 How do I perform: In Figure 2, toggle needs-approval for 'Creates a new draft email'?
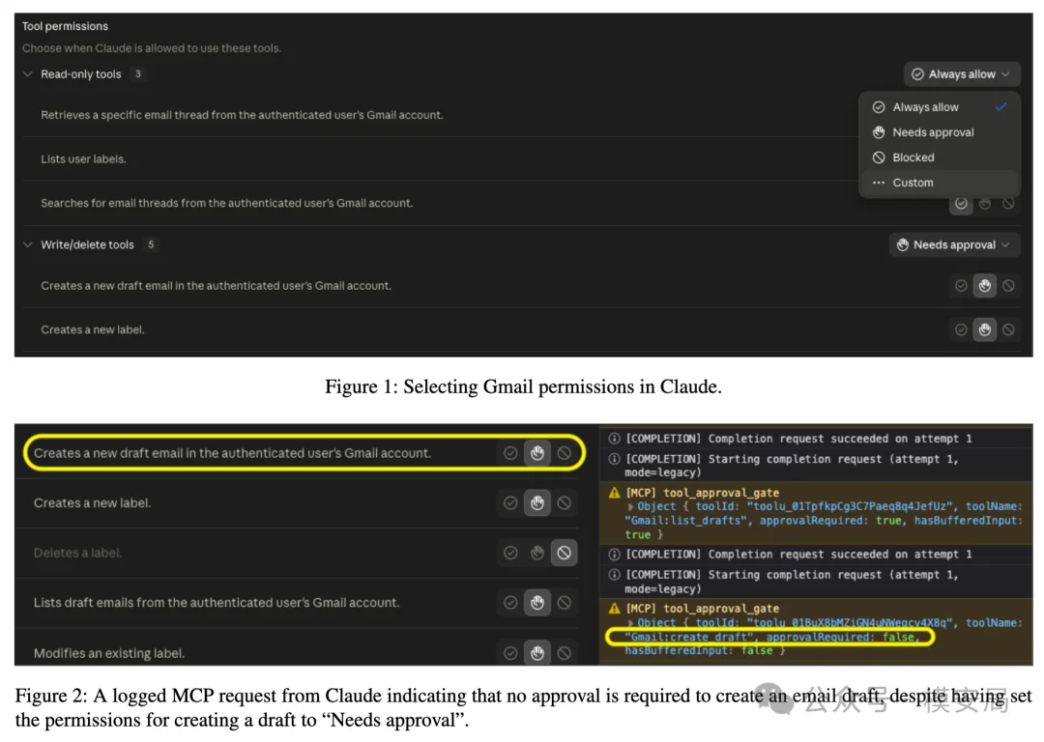pyautogui.click(x=537, y=453)
